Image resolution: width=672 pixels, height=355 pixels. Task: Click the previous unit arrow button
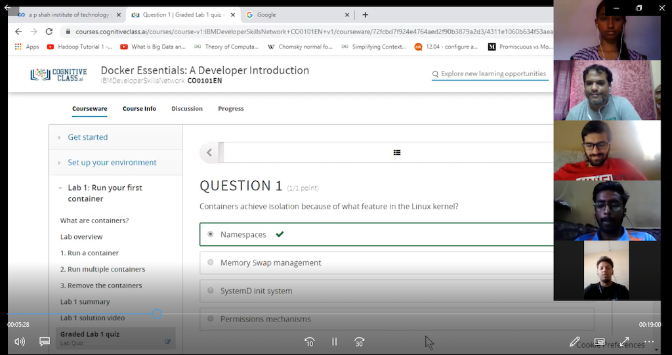209,152
